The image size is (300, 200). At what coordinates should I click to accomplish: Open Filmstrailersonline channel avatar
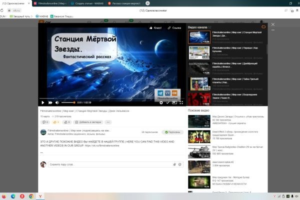43,132
